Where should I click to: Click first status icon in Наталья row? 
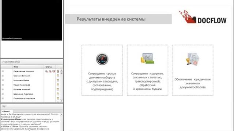click(x=46, y=71)
